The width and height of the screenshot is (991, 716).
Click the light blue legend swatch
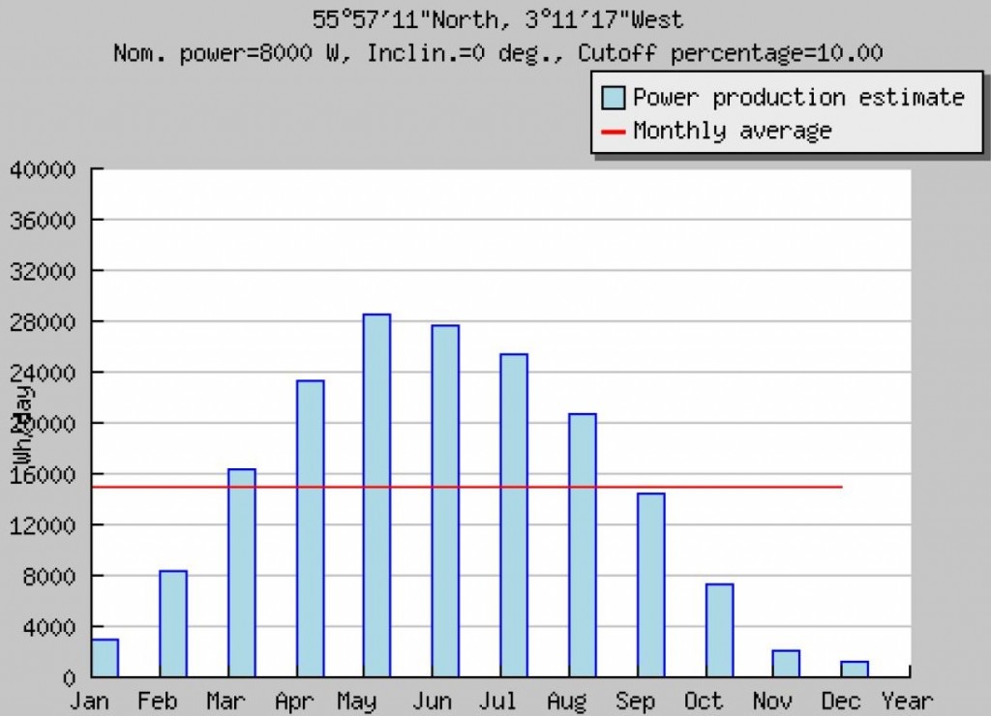[x=614, y=98]
